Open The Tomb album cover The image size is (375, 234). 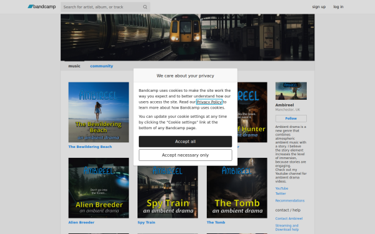[237, 188]
